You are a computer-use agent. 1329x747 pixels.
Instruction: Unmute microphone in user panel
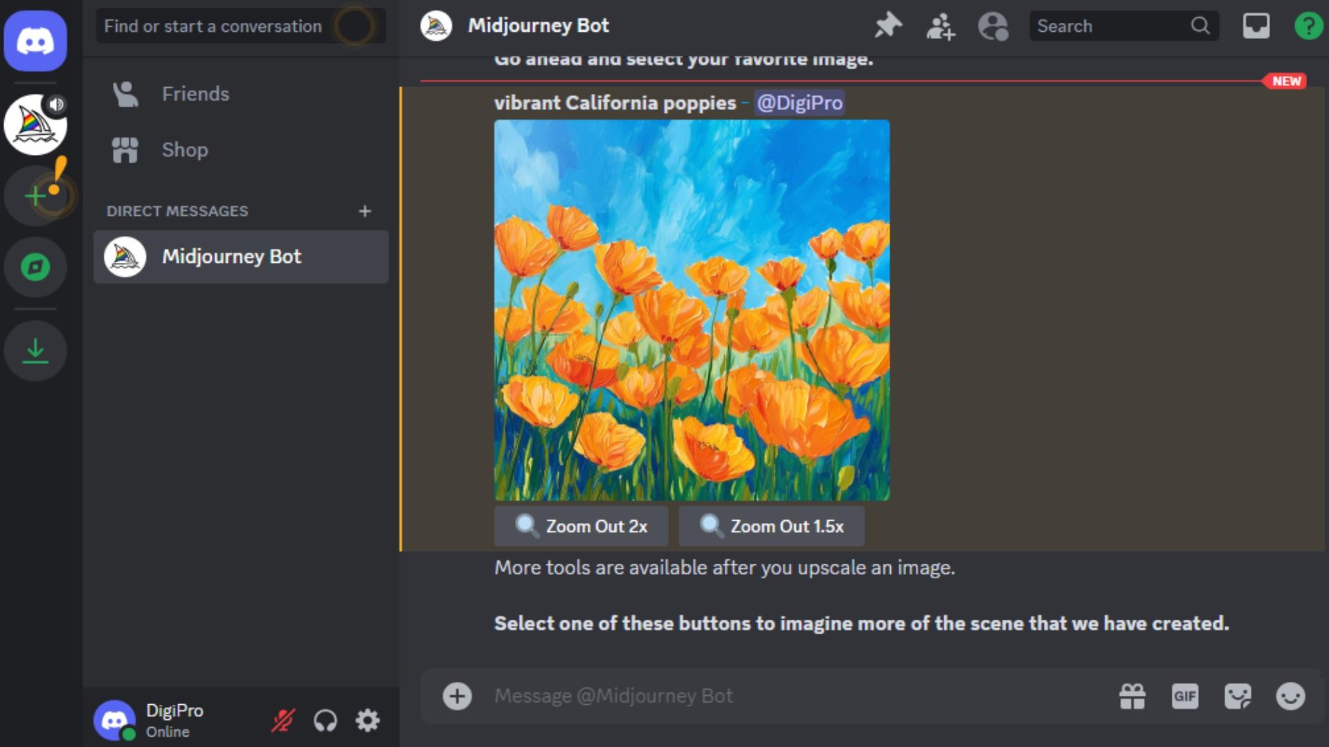tap(282, 721)
